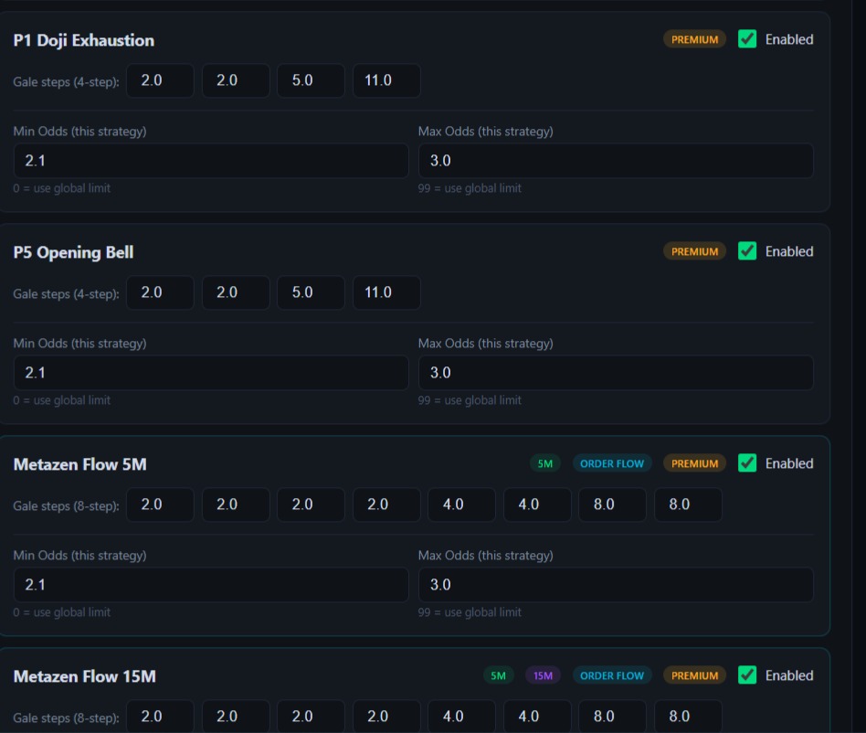Edit Metazen Flow 5M eighth gale step 8.0
This screenshot has width=866, height=733.
[688, 505]
